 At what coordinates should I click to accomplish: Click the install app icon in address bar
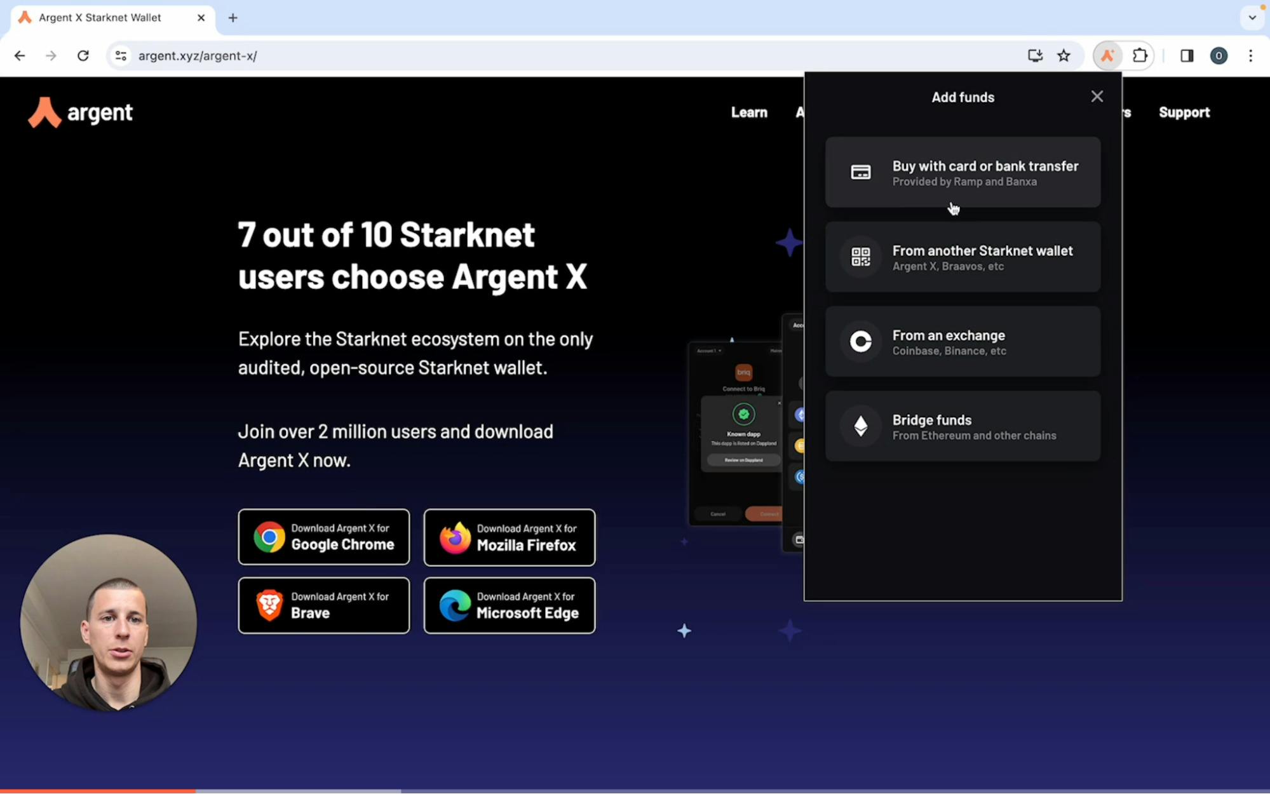click(x=1035, y=56)
